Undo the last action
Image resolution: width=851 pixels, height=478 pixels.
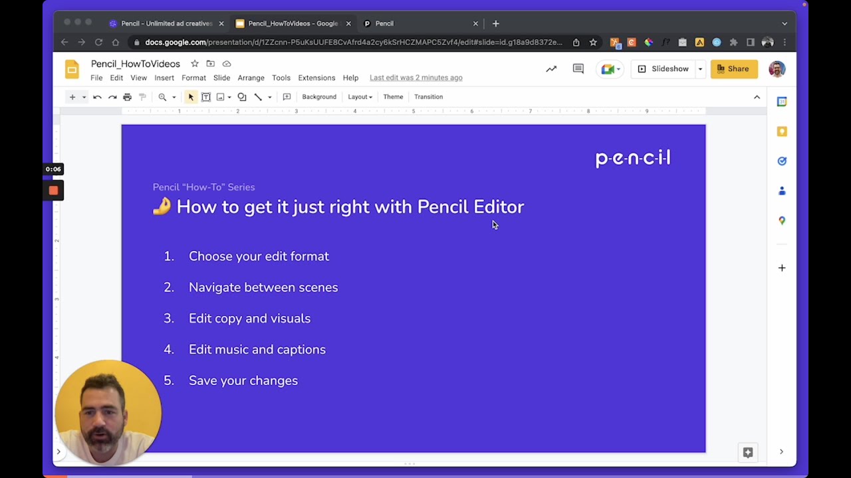(x=97, y=97)
